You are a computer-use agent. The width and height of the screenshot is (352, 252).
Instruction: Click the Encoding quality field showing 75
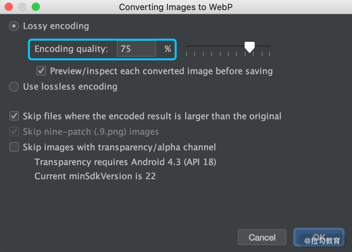(136, 49)
